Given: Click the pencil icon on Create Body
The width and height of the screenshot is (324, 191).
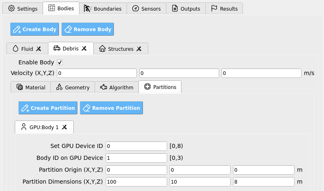Looking at the screenshot, I should pyautogui.click(x=17, y=30).
